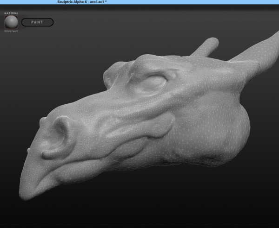The image size is (279, 228).
Task: Click the MATERIAL heading label
Action: coord(11,13)
